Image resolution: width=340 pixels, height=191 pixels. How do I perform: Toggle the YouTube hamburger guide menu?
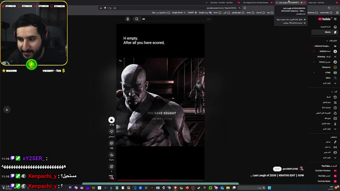[335, 19]
